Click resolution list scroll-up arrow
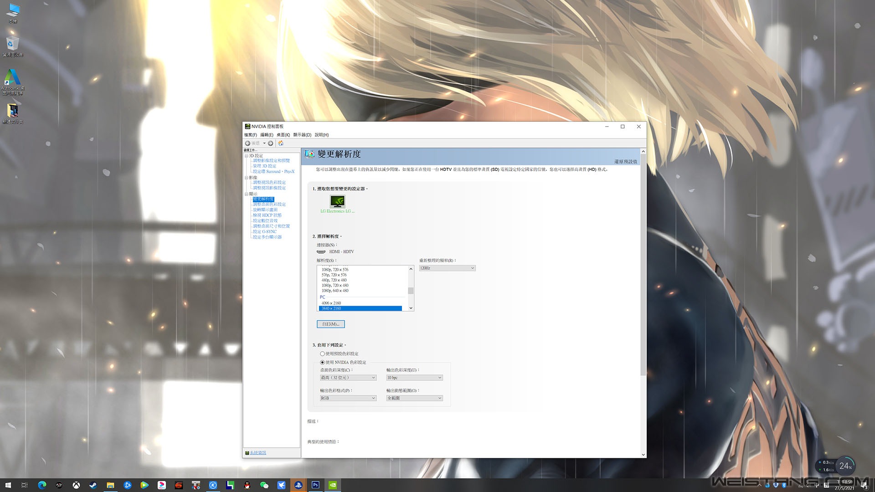This screenshot has height=492, width=875. [x=411, y=269]
